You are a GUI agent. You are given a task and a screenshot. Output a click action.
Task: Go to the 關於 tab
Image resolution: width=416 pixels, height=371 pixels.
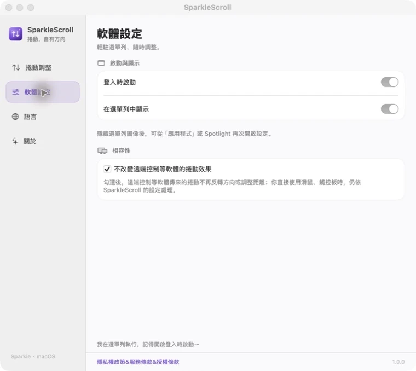coord(43,141)
